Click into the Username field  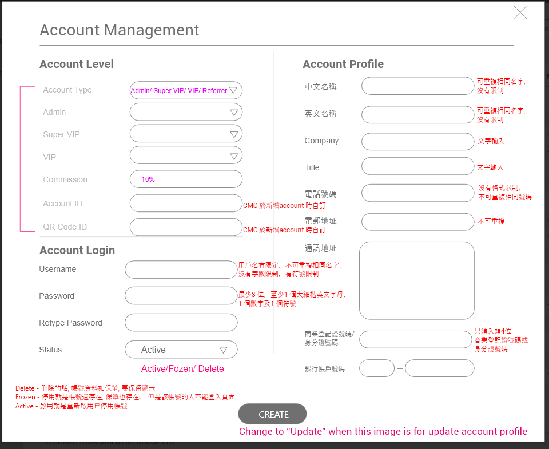(x=181, y=270)
